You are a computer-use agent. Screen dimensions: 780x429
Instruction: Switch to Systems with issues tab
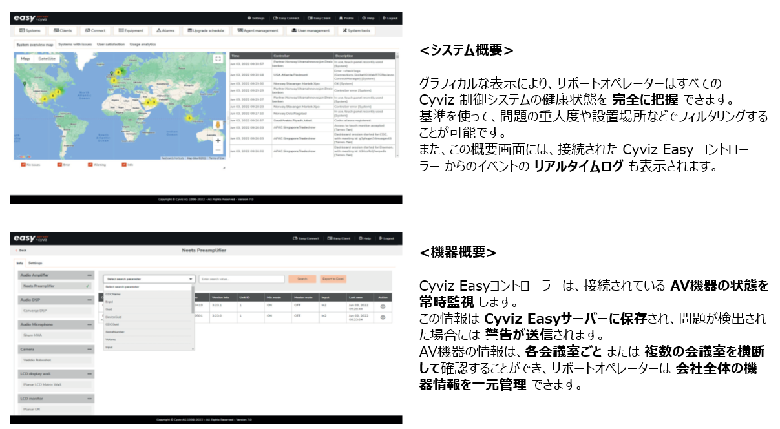point(75,45)
